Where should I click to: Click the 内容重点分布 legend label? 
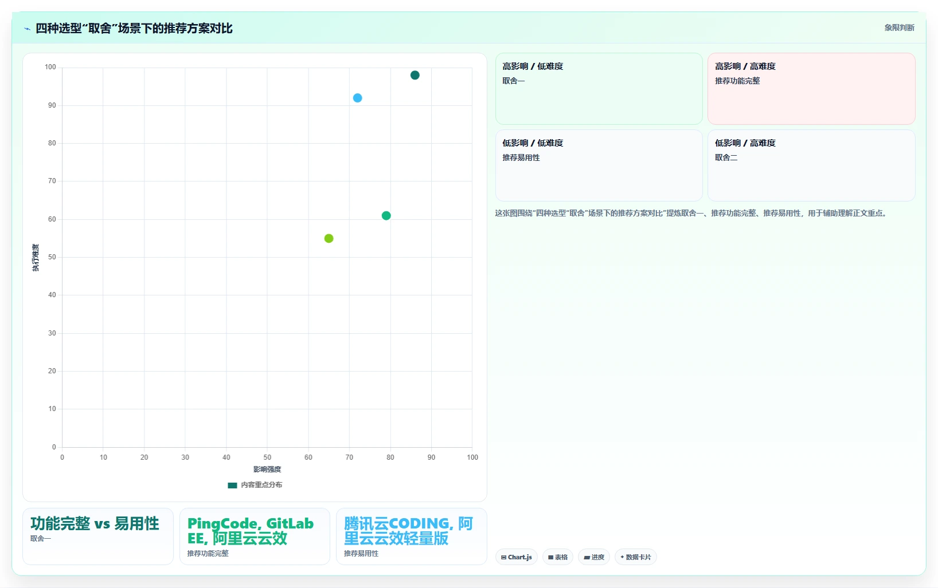click(261, 485)
